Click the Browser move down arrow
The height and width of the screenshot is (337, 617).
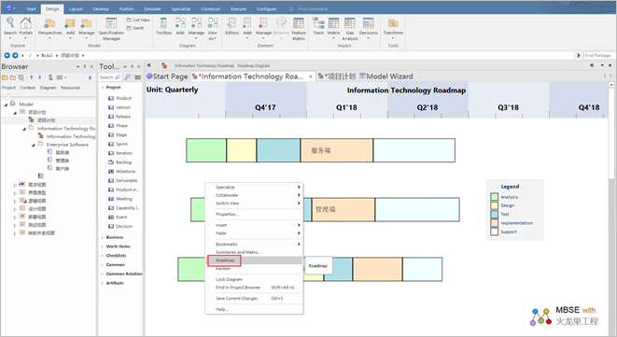coord(40,77)
